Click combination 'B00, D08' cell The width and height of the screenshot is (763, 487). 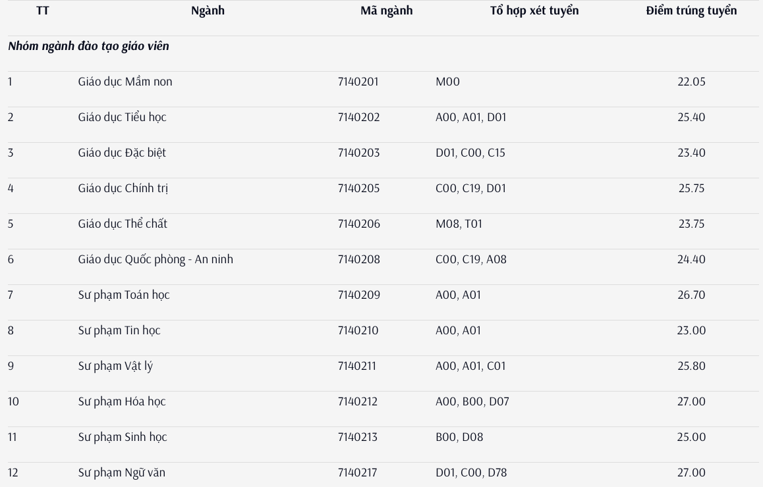tap(459, 437)
